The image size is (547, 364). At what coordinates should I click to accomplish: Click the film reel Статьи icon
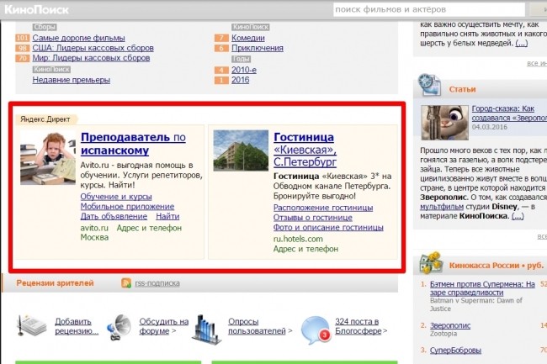[x=429, y=85]
